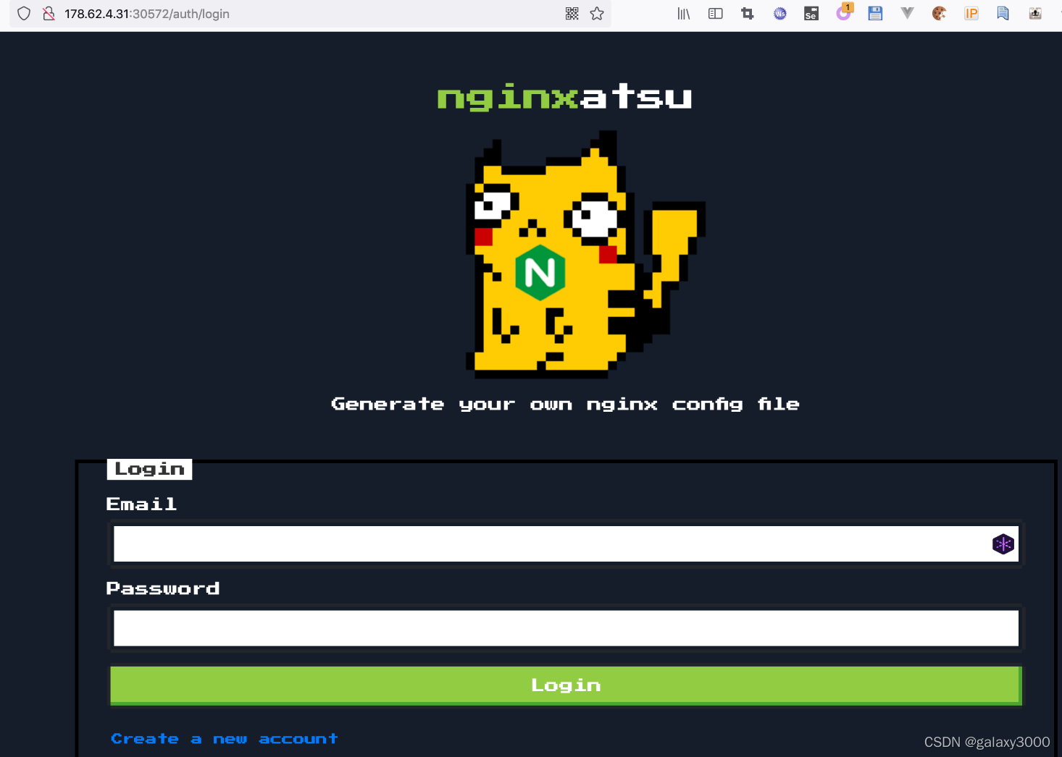Open the purple Ws extension icon
This screenshot has width=1062, height=757.
click(x=780, y=14)
